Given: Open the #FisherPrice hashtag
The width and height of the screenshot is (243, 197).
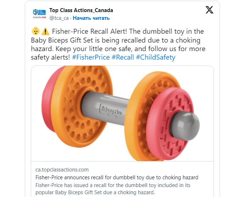Looking at the screenshot, I should [91, 57].
